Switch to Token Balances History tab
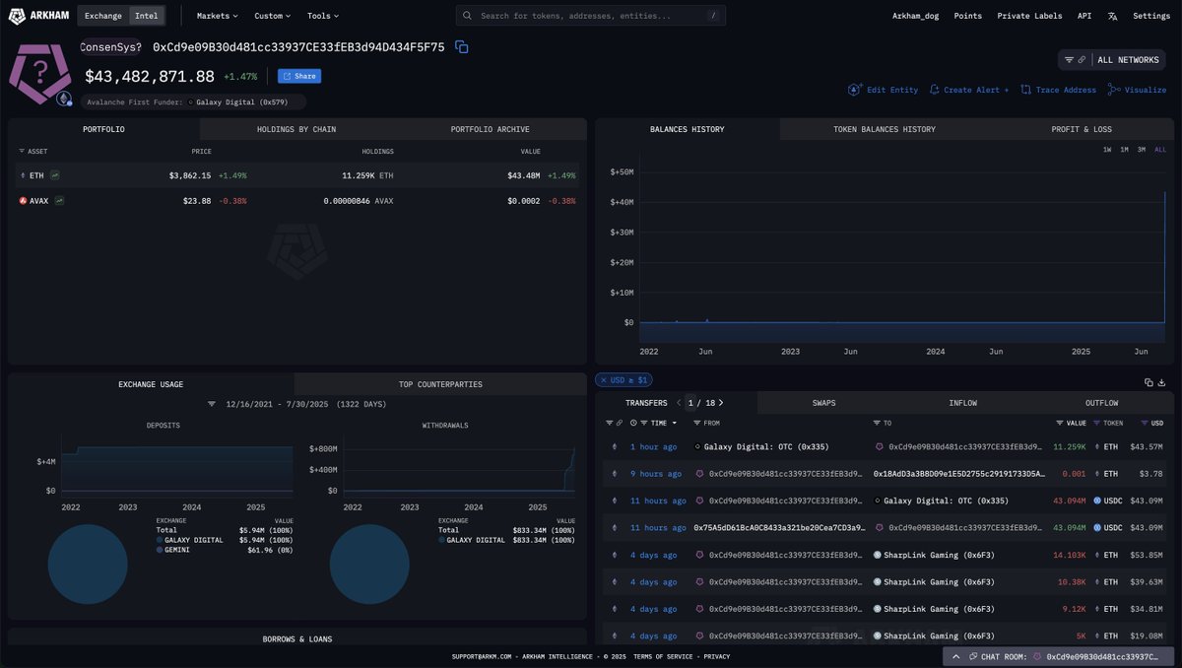1182x668 pixels. [x=885, y=129]
